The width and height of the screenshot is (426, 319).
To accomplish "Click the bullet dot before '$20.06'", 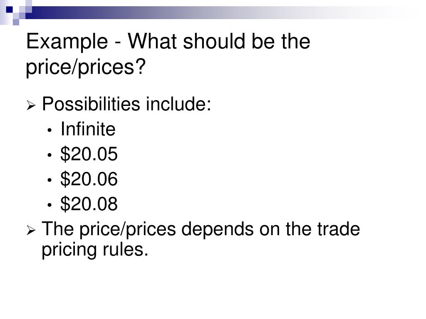I will tap(49, 180).
